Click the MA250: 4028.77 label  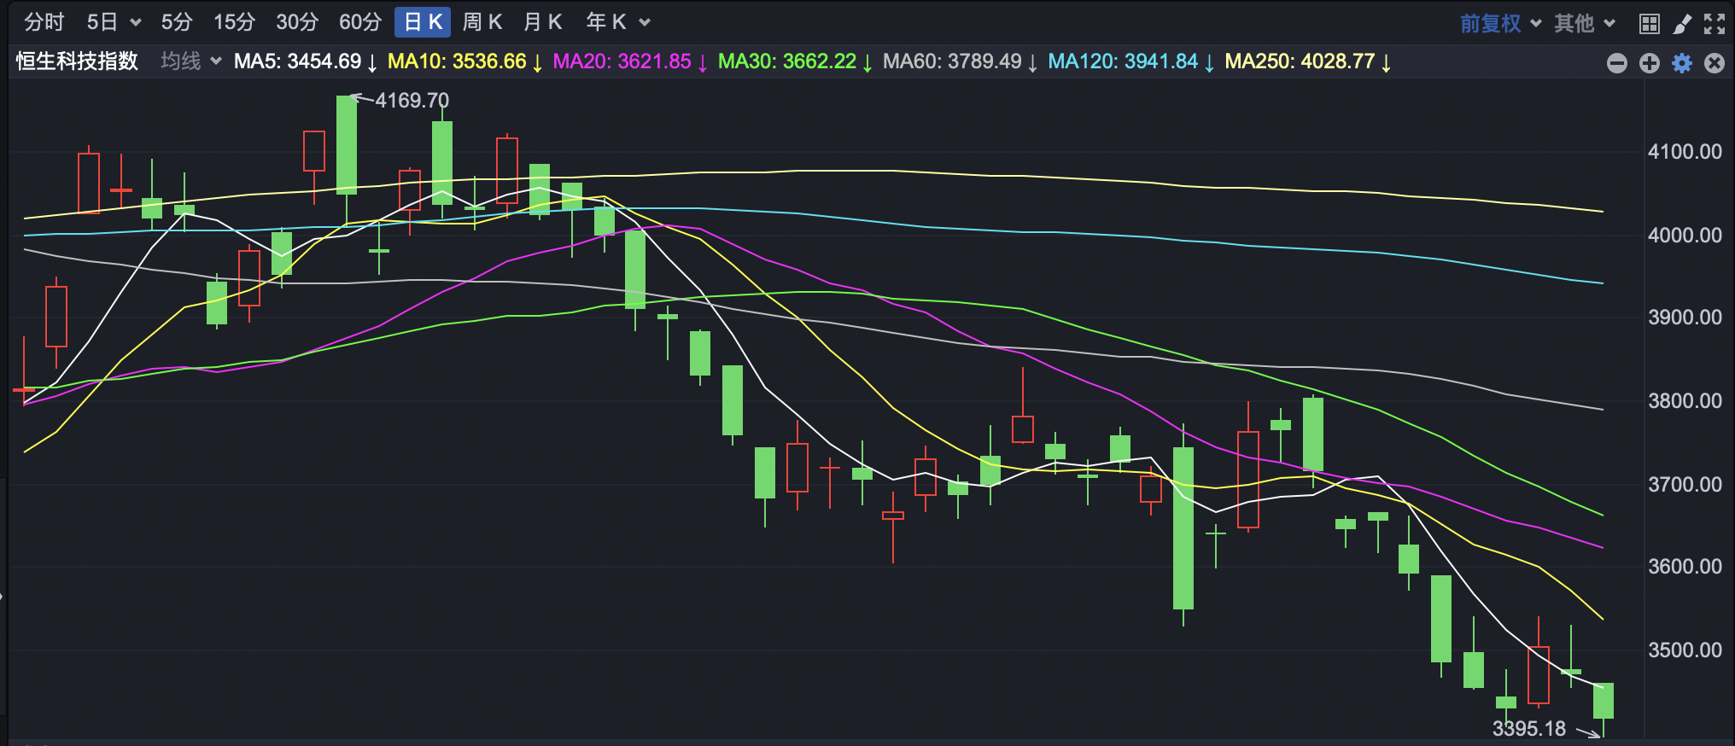click(x=1308, y=61)
